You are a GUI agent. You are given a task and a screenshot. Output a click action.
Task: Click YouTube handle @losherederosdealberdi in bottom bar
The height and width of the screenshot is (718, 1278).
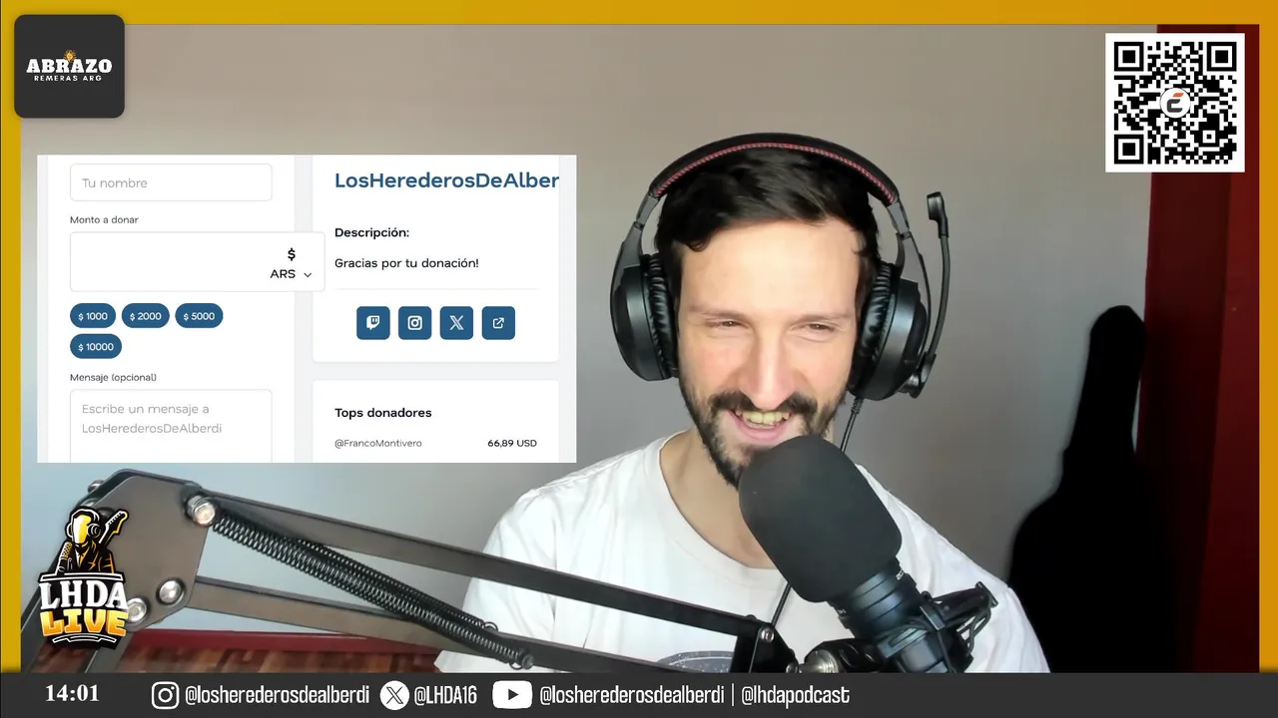pyautogui.click(x=632, y=695)
